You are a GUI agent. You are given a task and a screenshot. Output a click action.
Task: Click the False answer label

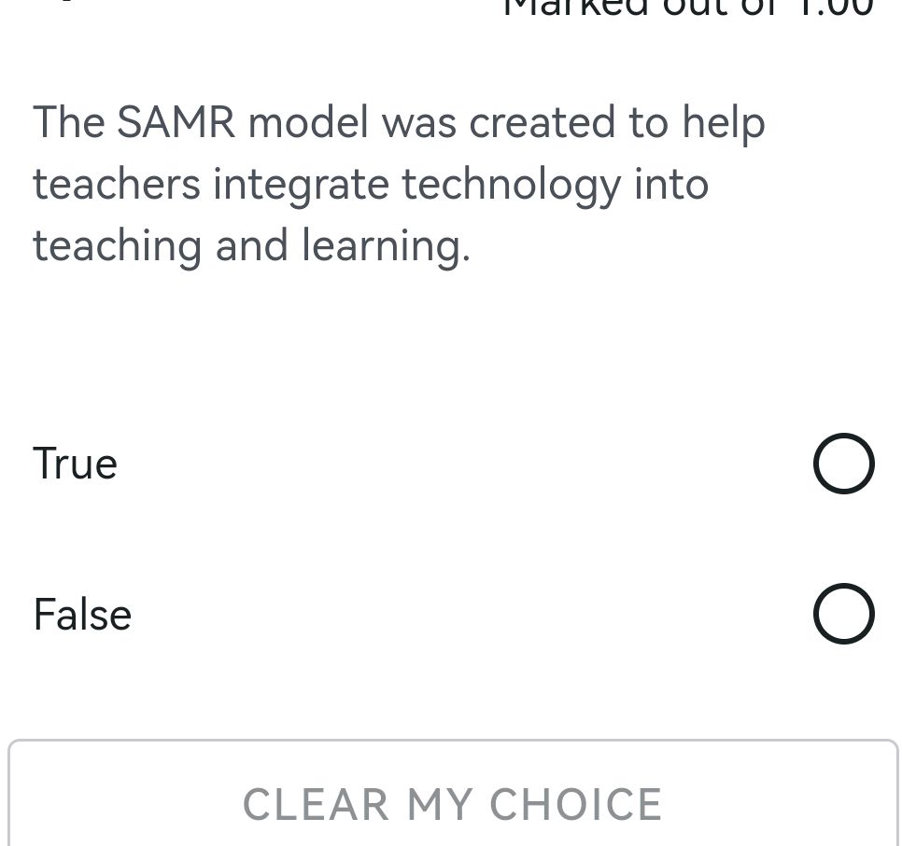click(82, 614)
